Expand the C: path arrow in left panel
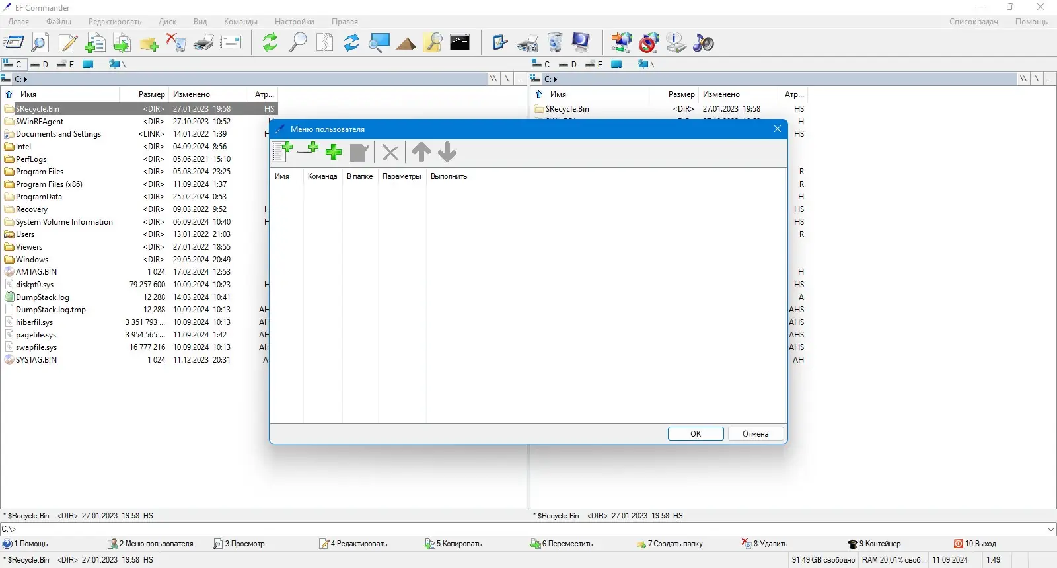1057x568 pixels. [x=26, y=79]
